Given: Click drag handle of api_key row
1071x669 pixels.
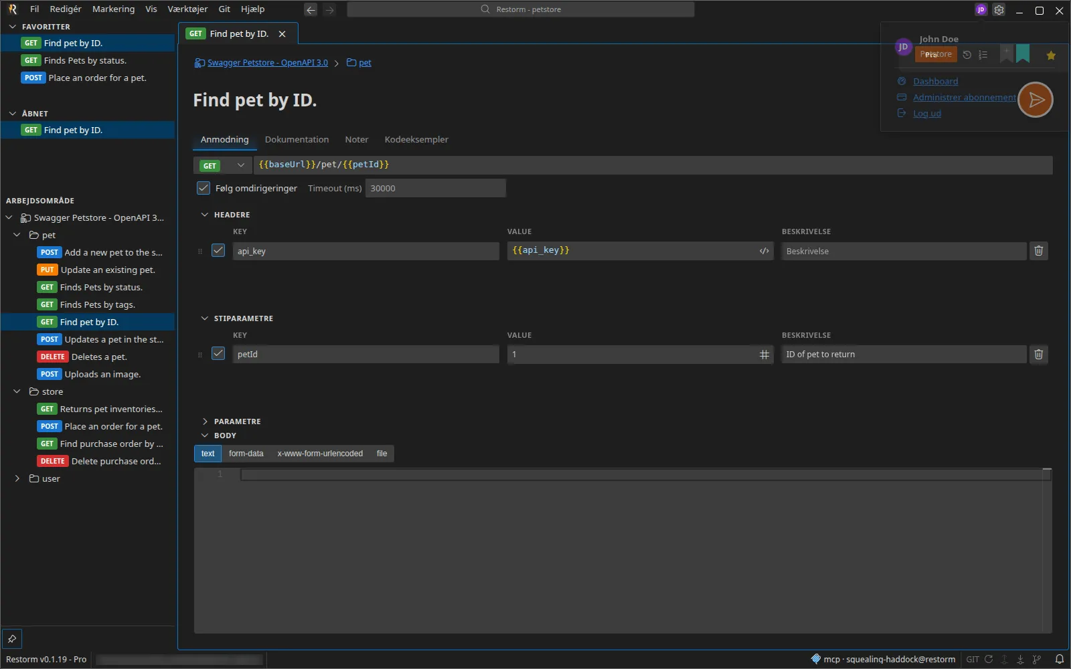Looking at the screenshot, I should pos(199,252).
